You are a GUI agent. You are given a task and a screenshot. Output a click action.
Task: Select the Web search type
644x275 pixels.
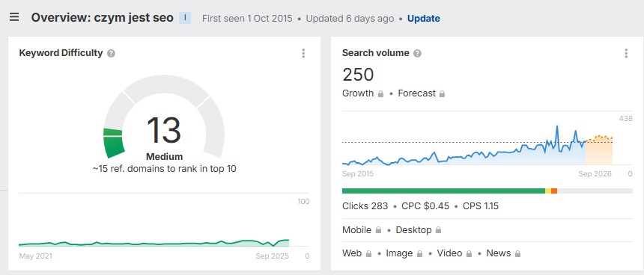coord(352,253)
